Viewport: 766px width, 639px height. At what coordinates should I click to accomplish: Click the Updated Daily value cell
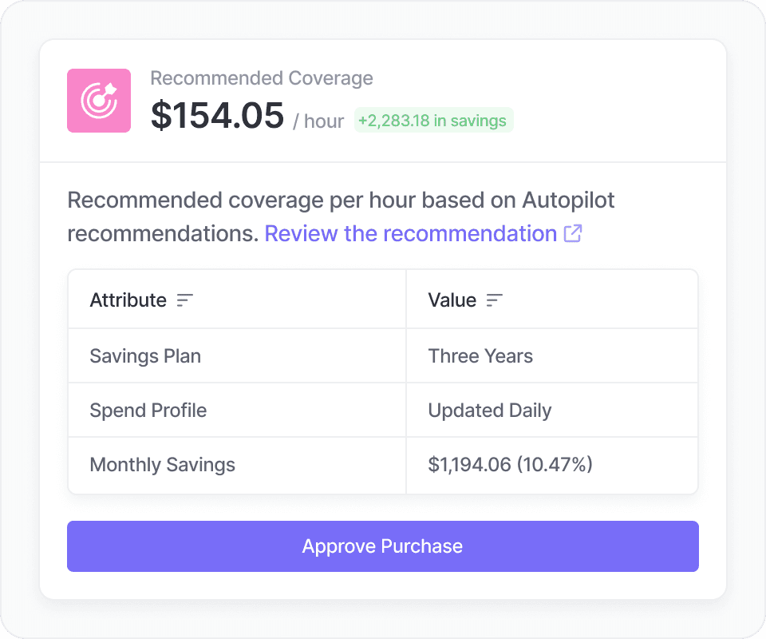(x=490, y=411)
